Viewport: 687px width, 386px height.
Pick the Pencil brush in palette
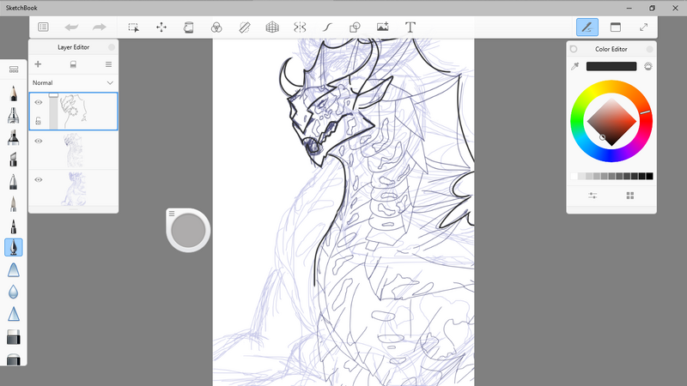pos(14,93)
